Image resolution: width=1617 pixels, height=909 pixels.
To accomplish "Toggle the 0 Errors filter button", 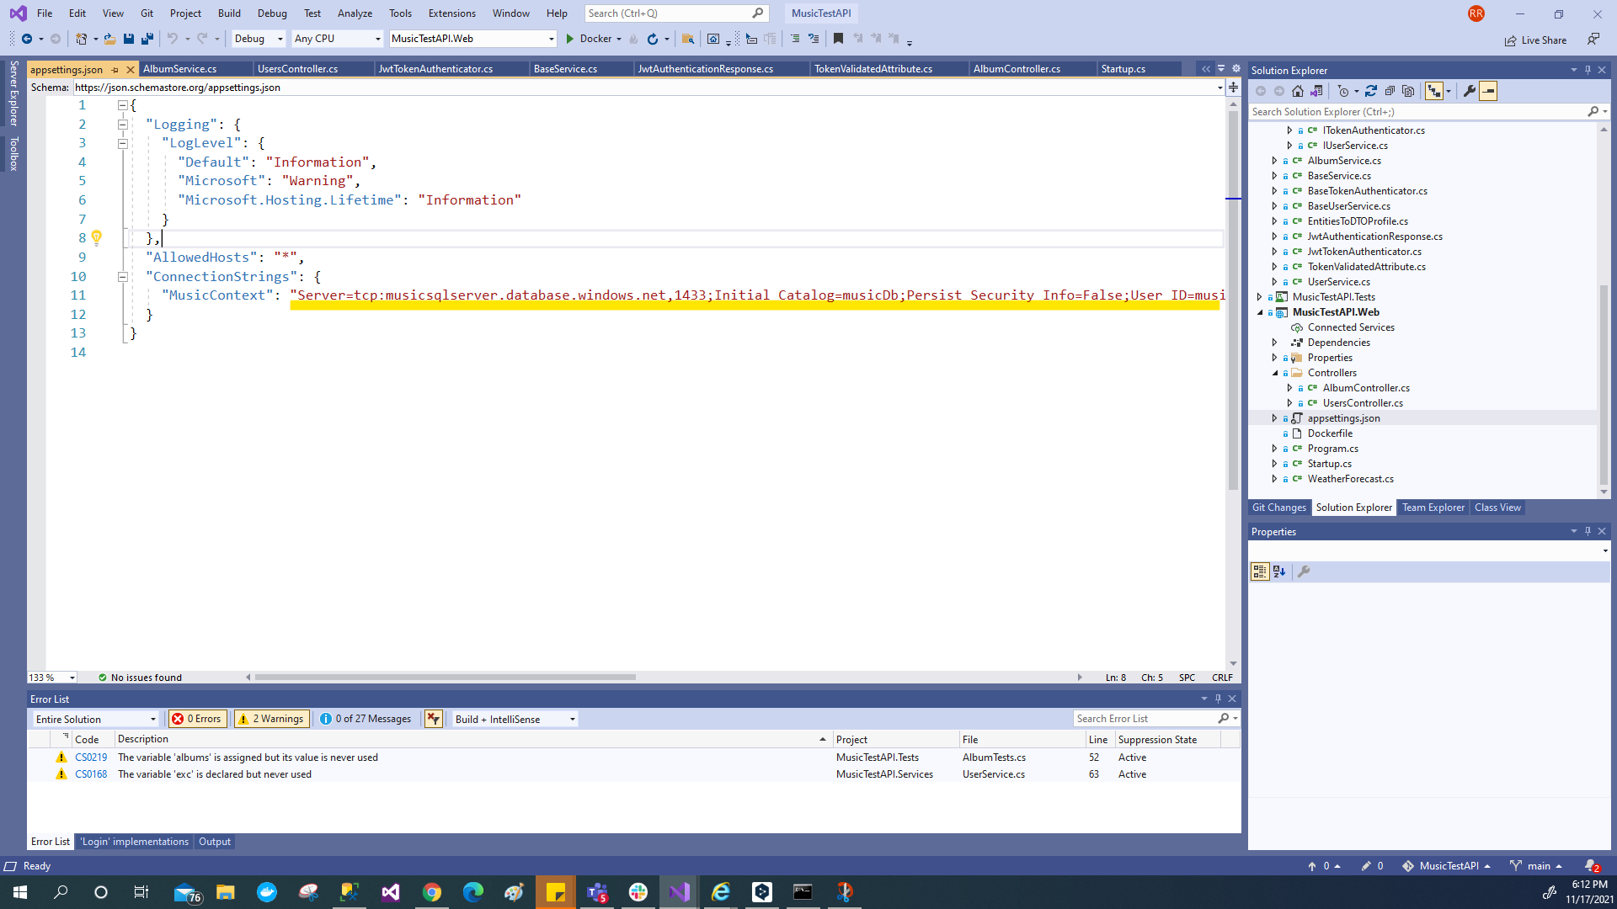I will pyautogui.click(x=197, y=719).
